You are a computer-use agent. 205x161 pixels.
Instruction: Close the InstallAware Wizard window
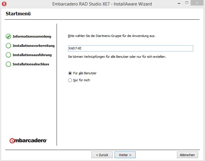point(197,3)
